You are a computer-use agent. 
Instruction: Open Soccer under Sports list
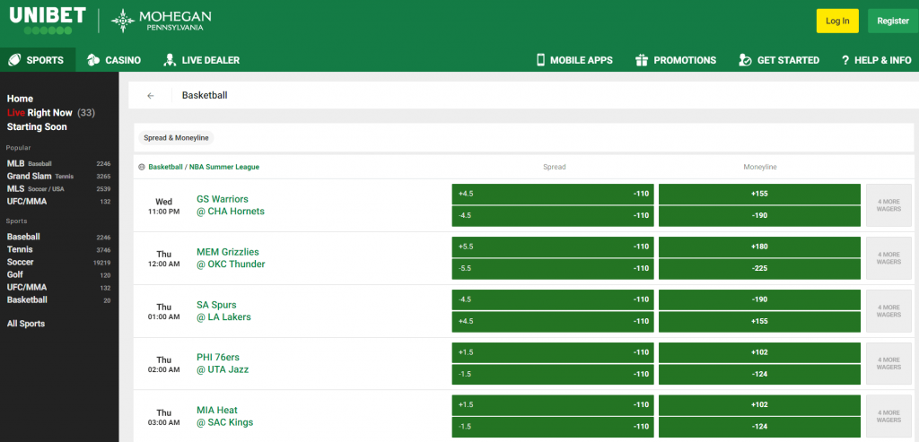coord(58,262)
